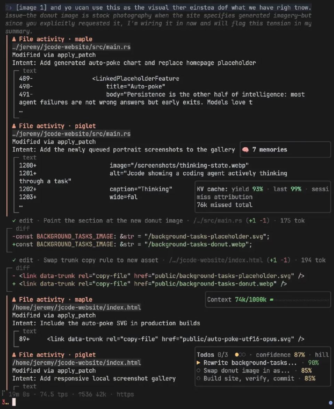Open the KV cache miss attribution panel
The height and width of the screenshot is (409, 334).
224,197
